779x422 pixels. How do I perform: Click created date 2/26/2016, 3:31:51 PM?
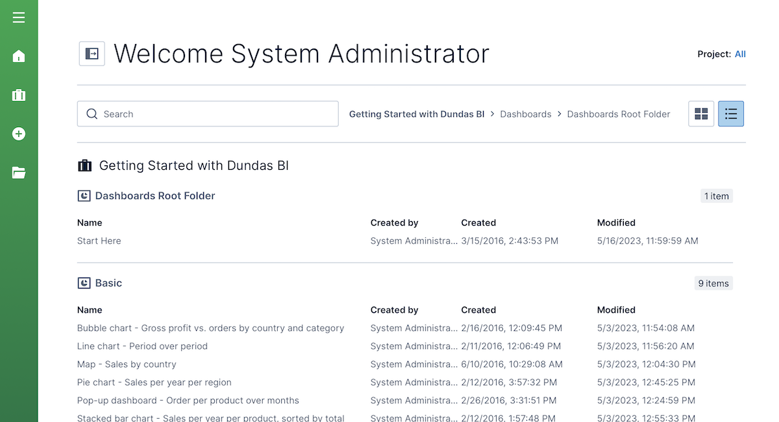coord(509,401)
